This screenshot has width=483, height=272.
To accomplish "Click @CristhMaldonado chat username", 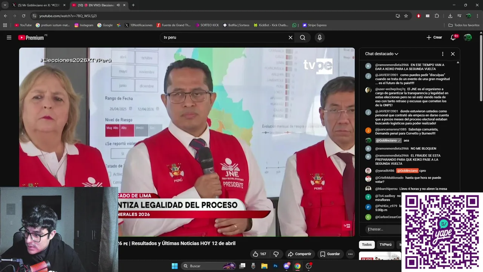I will coord(389,178).
